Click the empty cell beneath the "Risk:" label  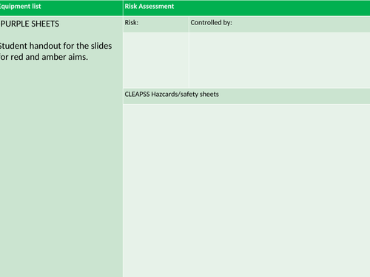click(156, 61)
